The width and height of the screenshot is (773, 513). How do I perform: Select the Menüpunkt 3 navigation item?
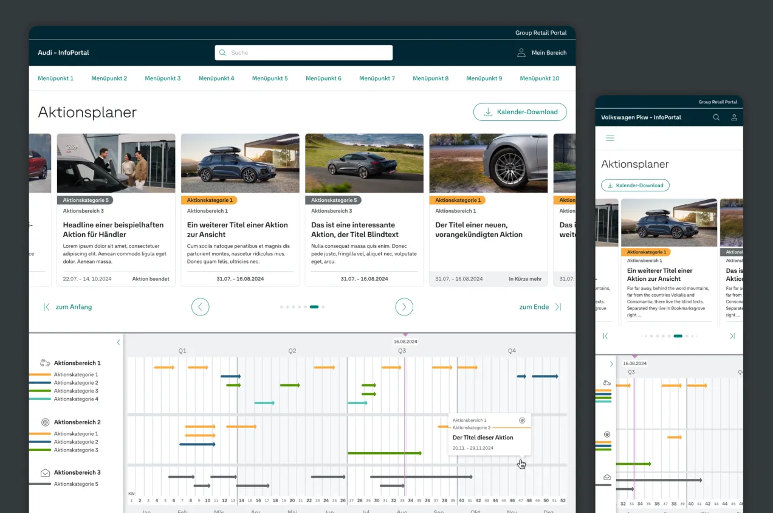[x=162, y=78]
